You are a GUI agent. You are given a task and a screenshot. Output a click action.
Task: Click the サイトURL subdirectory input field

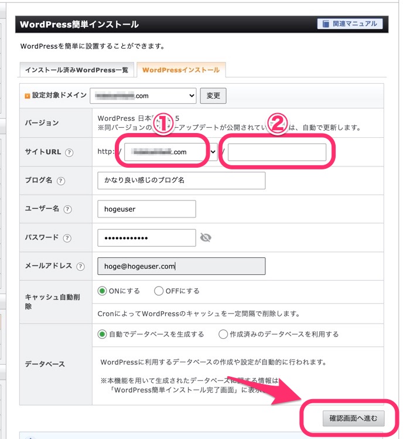click(277, 152)
